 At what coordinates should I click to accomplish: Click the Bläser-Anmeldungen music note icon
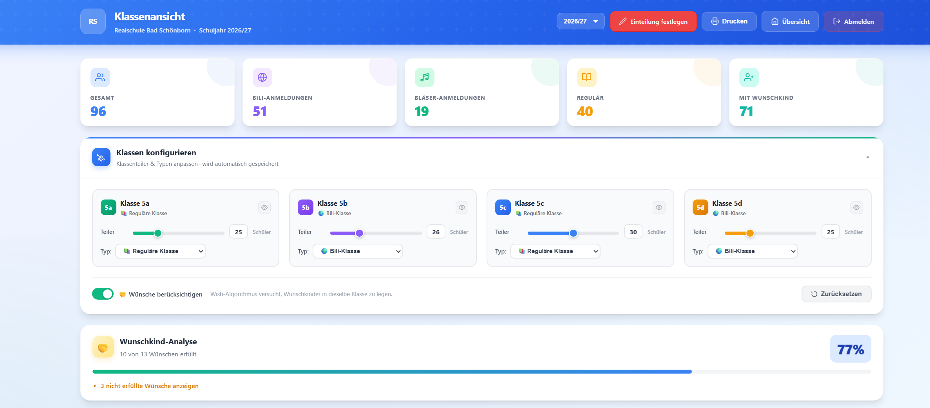tap(424, 77)
